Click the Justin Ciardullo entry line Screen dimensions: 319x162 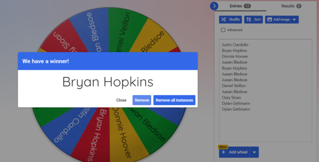click(235, 45)
